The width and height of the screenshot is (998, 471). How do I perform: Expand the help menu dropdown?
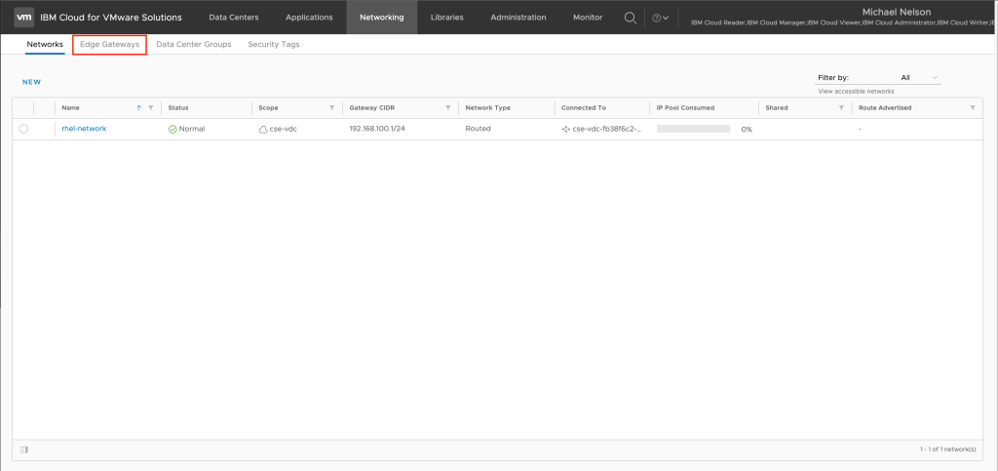pyautogui.click(x=660, y=18)
